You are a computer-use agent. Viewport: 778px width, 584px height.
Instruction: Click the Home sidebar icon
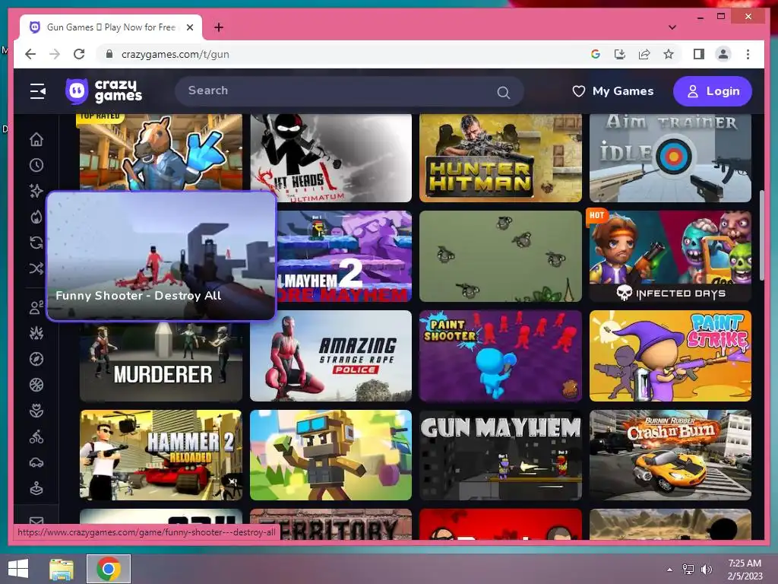36,140
